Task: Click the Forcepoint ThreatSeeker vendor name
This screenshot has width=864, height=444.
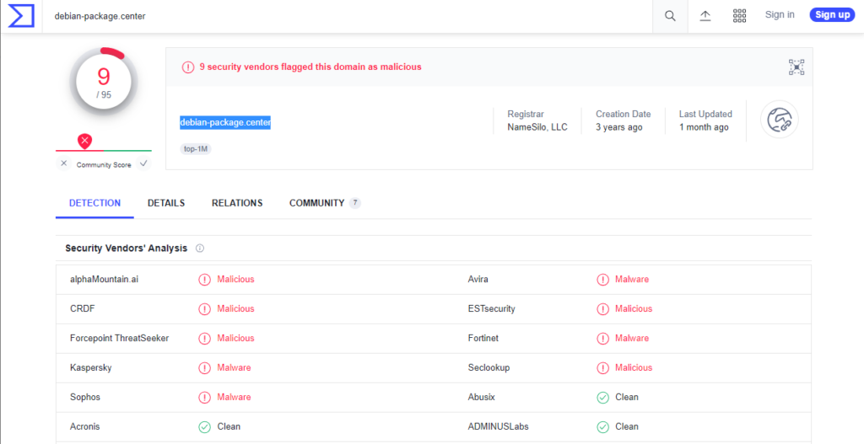Action: coord(120,339)
